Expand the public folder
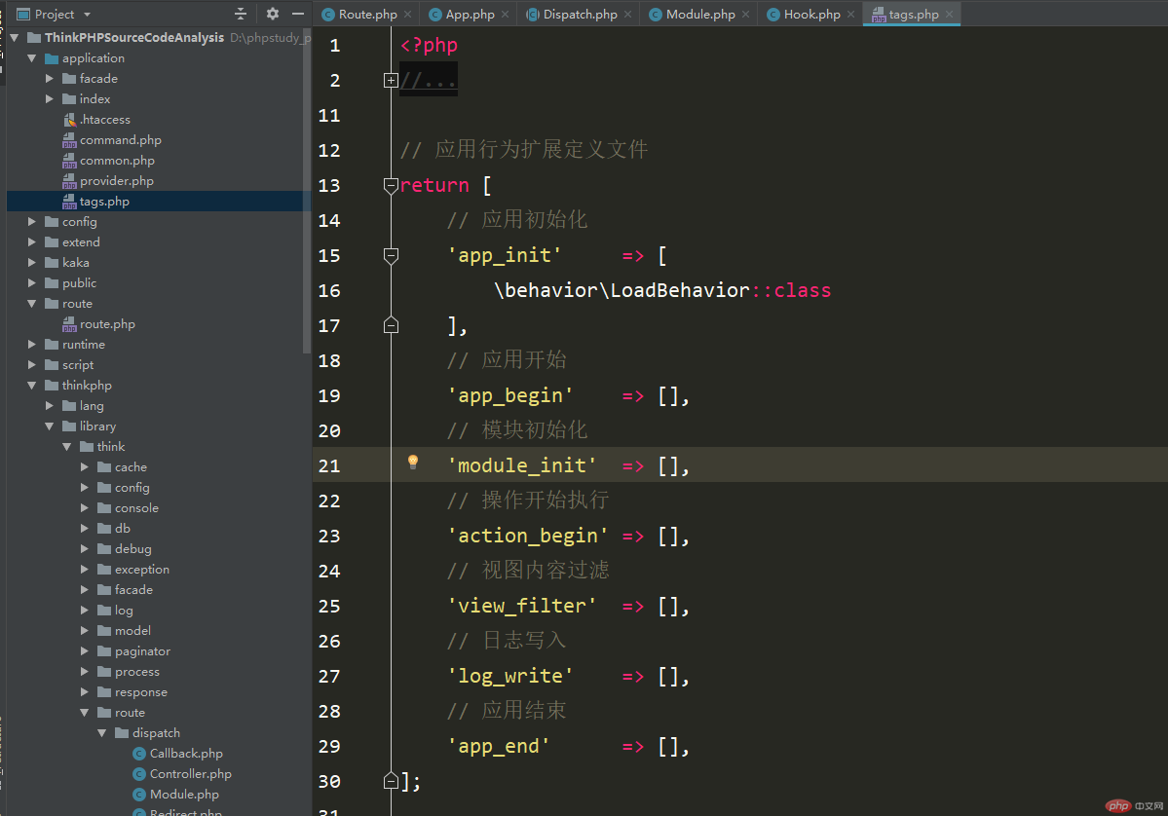The width and height of the screenshot is (1168, 816). click(31, 283)
